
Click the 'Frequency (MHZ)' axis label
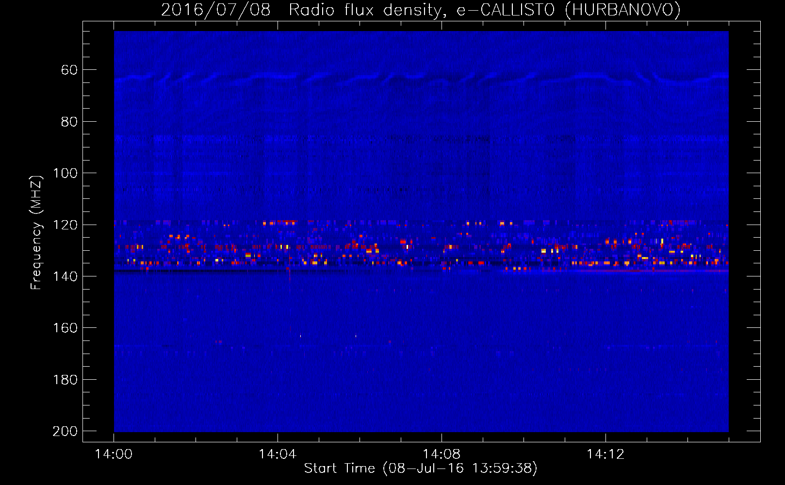[x=36, y=232]
